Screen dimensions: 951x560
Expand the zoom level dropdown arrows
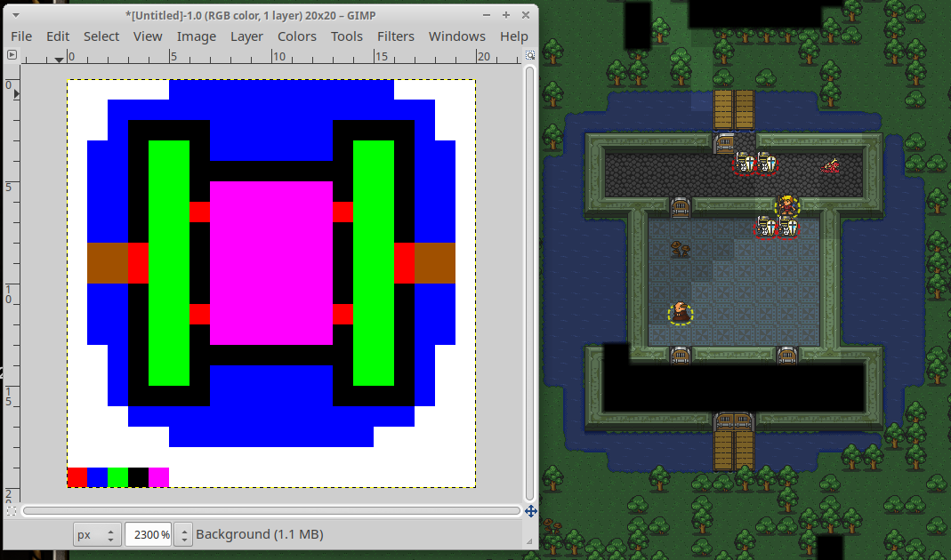tap(184, 534)
